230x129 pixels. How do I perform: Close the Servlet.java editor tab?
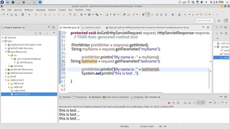tap(78, 28)
